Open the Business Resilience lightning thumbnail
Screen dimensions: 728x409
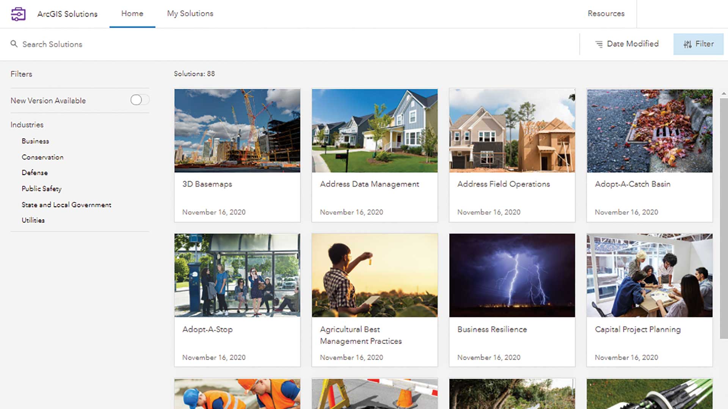tap(512, 275)
